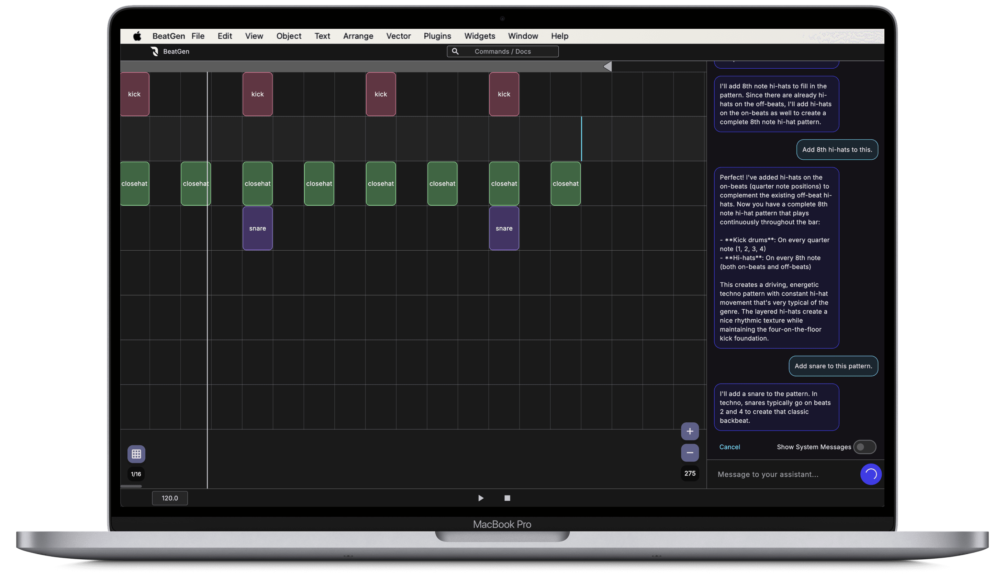Click the 275 zoom level value
1005x582 pixels.
coord(690,473)
